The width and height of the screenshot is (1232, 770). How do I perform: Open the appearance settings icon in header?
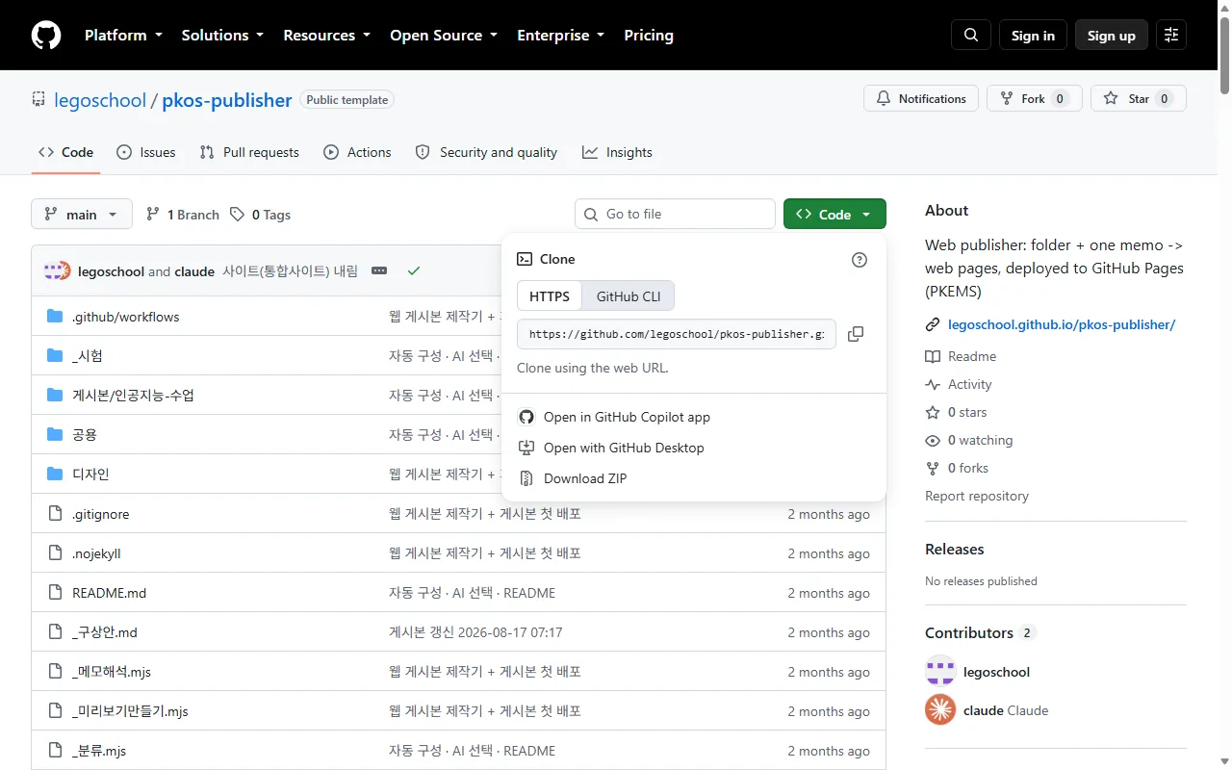click(x=1171, y=36)
